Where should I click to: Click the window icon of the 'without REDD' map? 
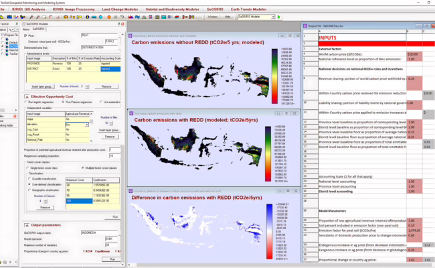130,36
